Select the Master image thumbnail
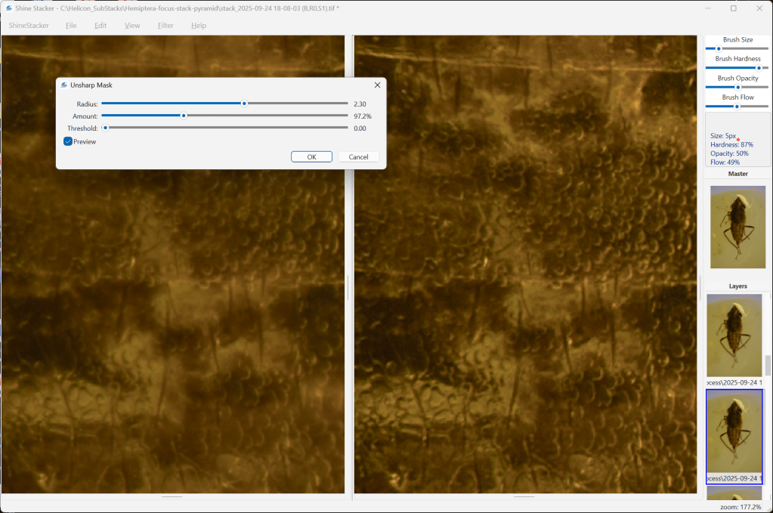Screen dimensions: 773x513 pyautogui.click(x=737, y=227)
